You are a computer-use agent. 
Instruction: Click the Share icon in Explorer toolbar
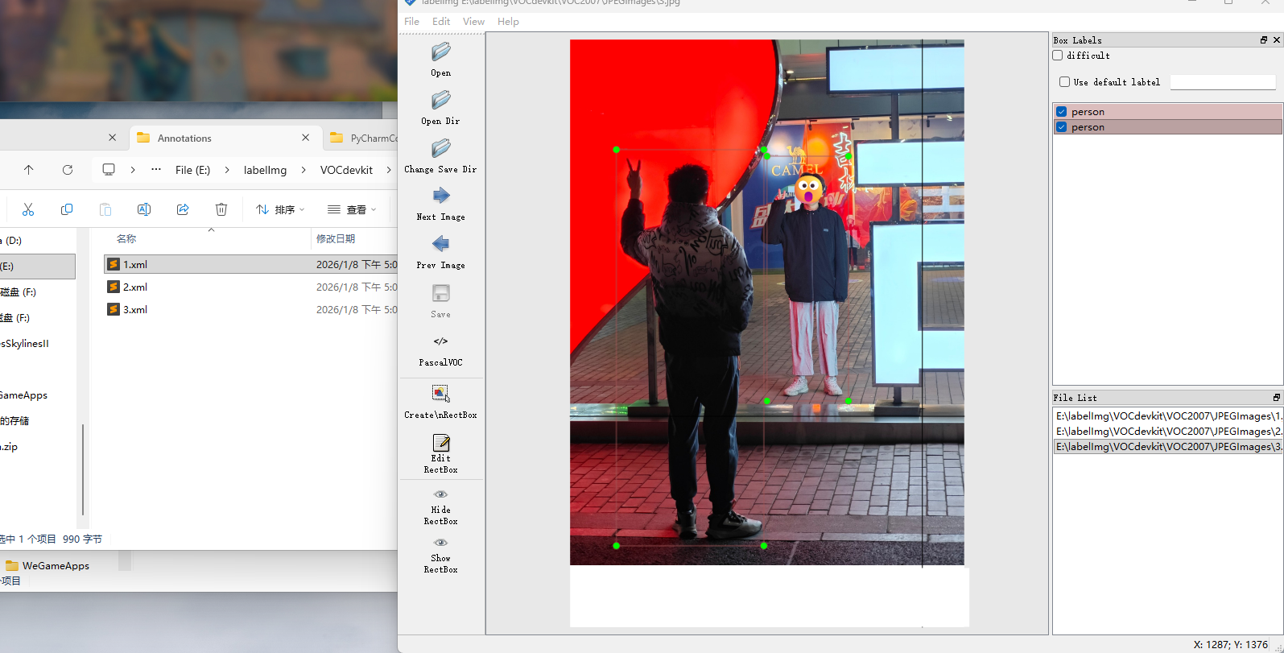click(183, 209)
